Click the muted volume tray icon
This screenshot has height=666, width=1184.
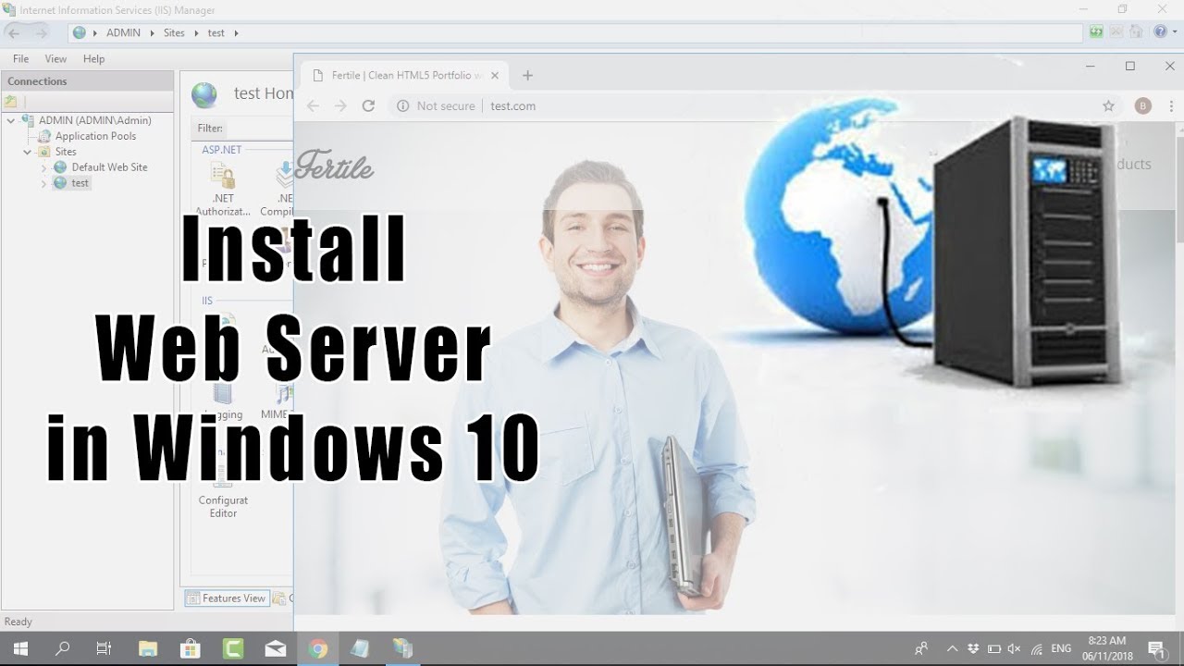pos(1014,648)
